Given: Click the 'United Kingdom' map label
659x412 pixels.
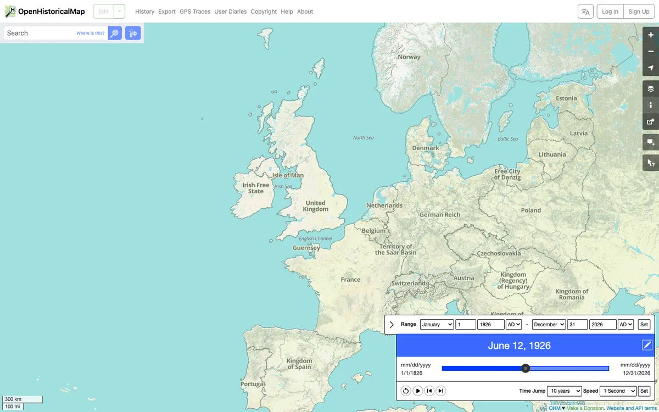Looking at the screenshot, I should coord(316,206).
